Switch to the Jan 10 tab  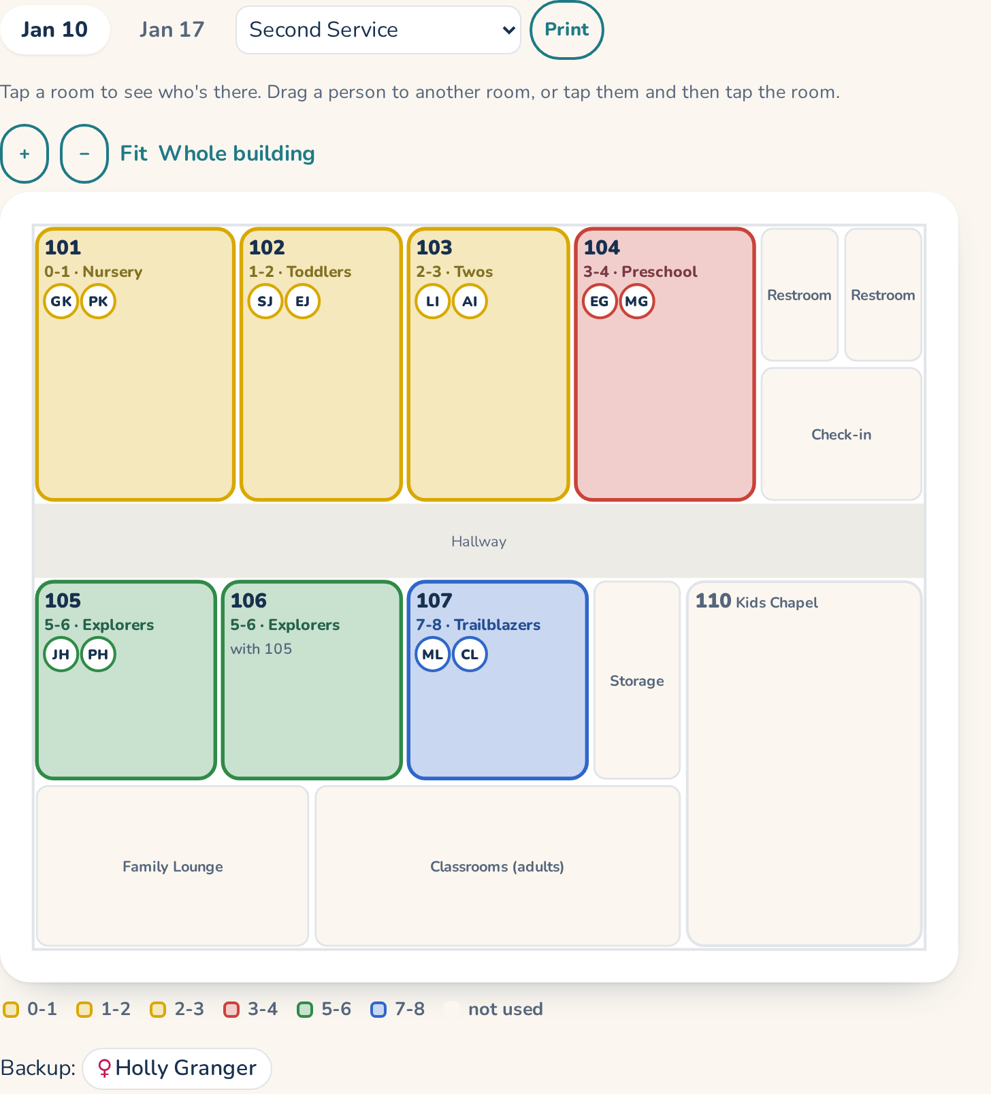(54, 30)
